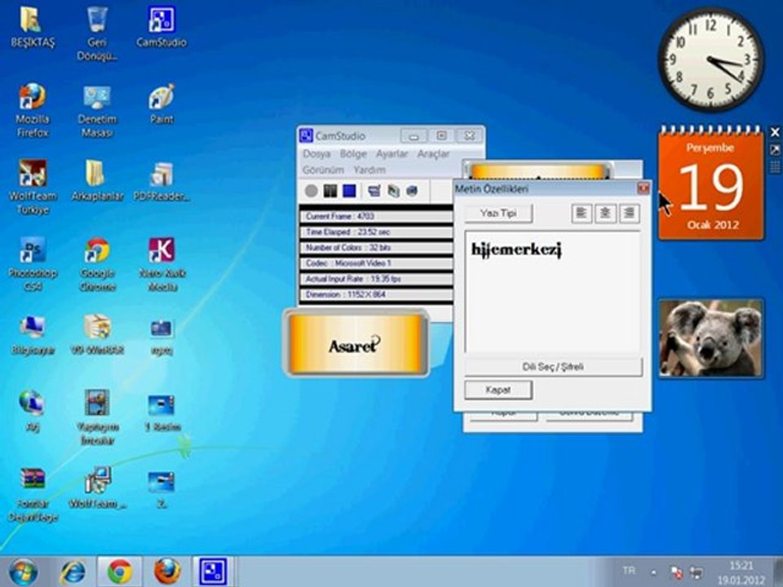Select the WolfTeam Türkiye desktop shortcut
This screenshot has width=783, height=587.
pyautogui.click(x=33, y=188)
